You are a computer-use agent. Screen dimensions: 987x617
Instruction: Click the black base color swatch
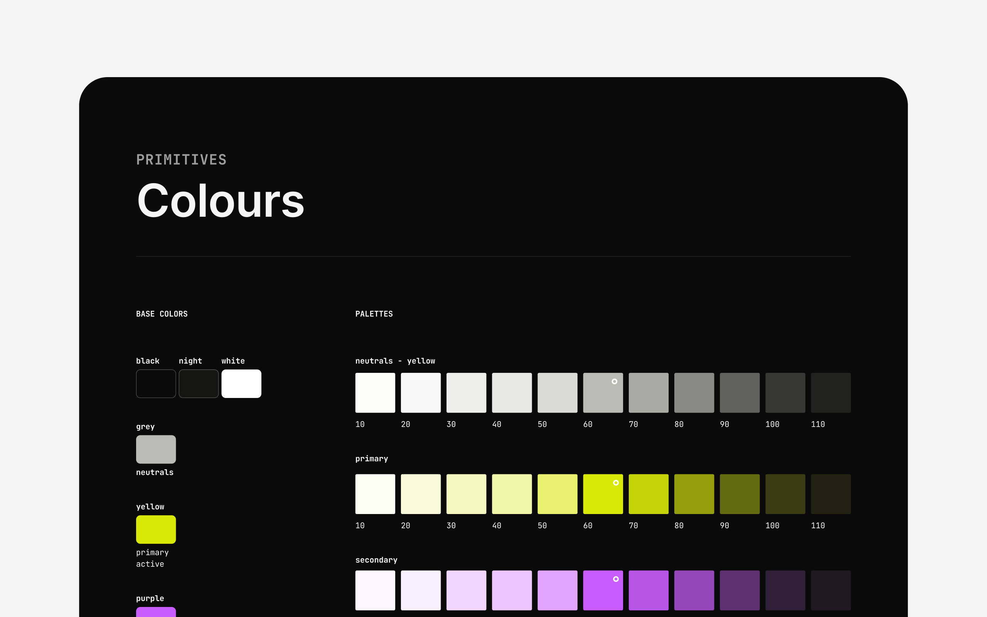[x=156, y=384]
